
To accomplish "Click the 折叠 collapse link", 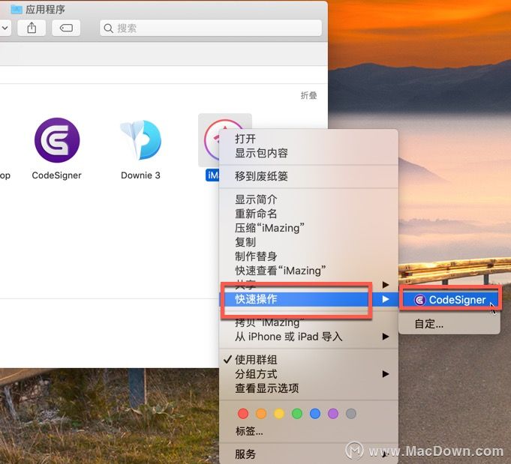I will pyautogui.click(x=308, y=95).
